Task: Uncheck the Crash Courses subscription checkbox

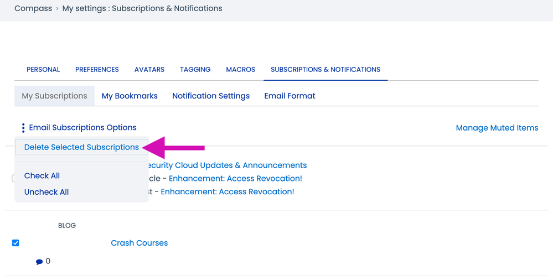Action: [15, 243]
